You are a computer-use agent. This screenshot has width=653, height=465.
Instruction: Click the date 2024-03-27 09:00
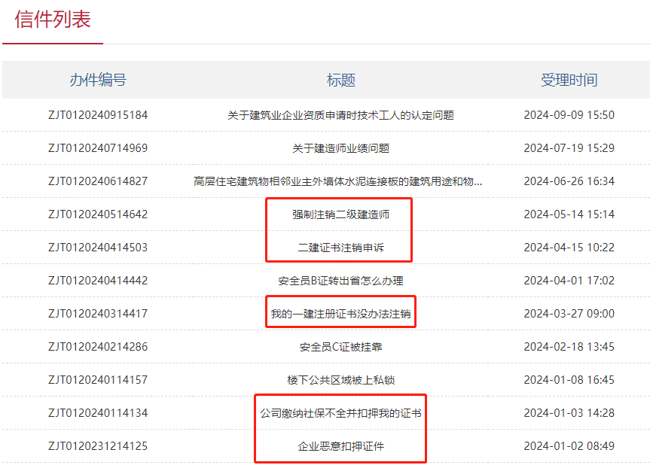[x=569, y=314]
